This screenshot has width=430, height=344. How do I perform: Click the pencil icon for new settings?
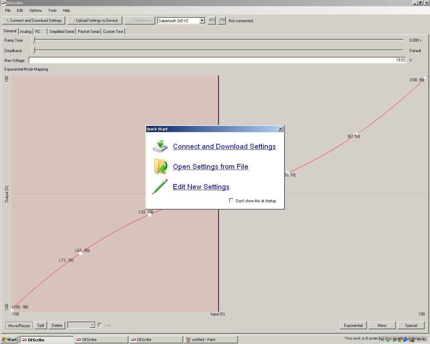[160, 186]
